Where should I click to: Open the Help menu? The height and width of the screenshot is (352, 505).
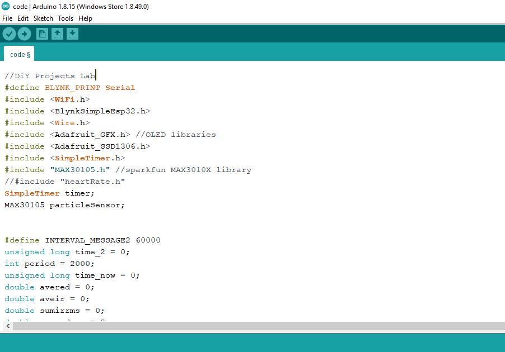coord(85,18)
